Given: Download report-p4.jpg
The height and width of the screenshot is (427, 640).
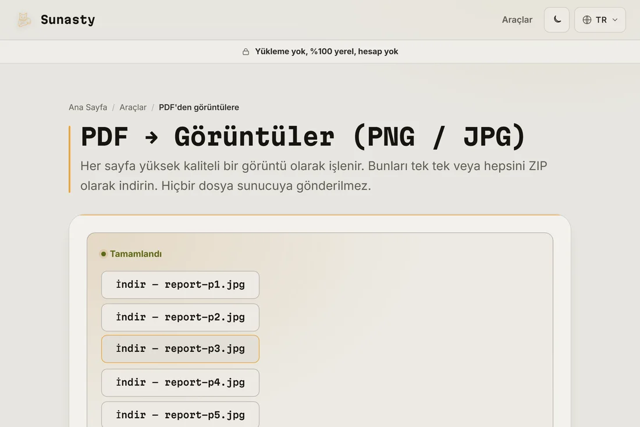Looking at the screenshot, I should (180, 383).
